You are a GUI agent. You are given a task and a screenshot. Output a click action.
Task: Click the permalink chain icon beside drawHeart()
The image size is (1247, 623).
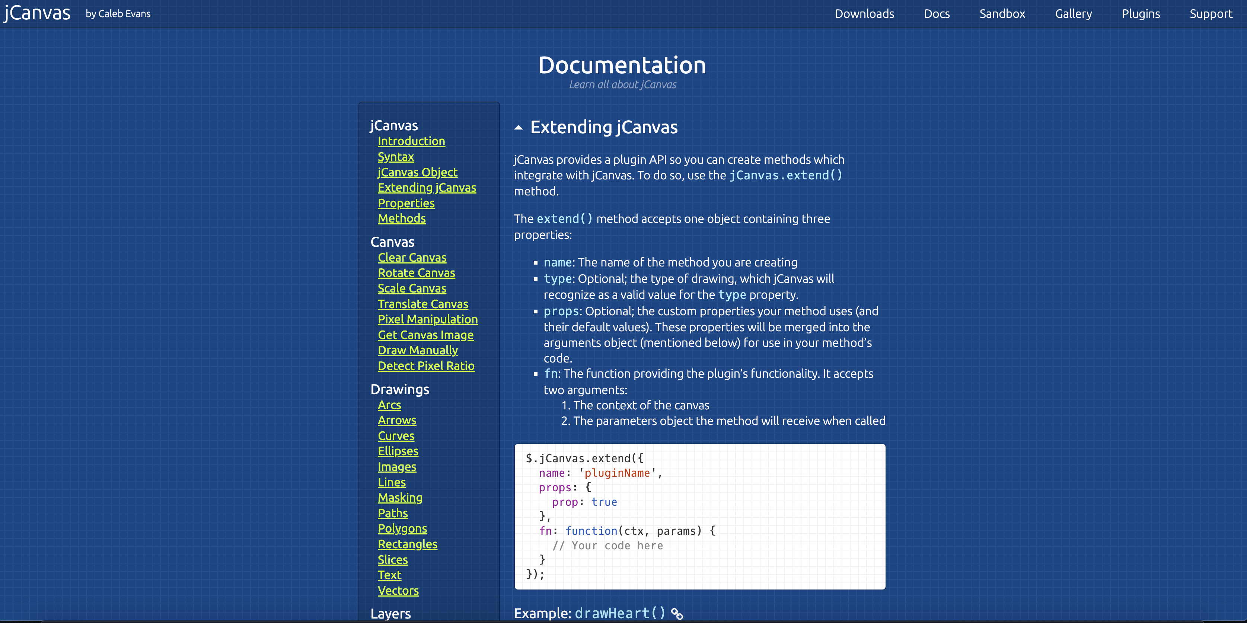tap(677, 613)
